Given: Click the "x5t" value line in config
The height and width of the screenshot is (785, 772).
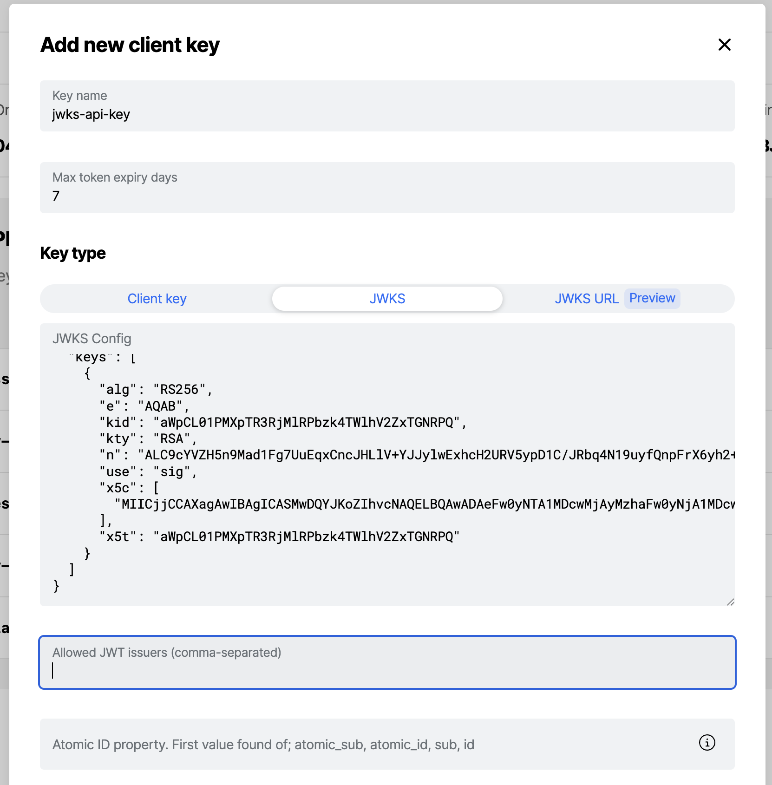Looking at the screenshot, I should click(x=279, y=537).
